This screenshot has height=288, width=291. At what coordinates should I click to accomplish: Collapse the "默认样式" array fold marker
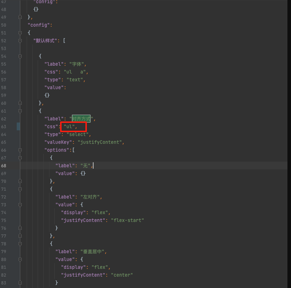(x=20, y=40)
